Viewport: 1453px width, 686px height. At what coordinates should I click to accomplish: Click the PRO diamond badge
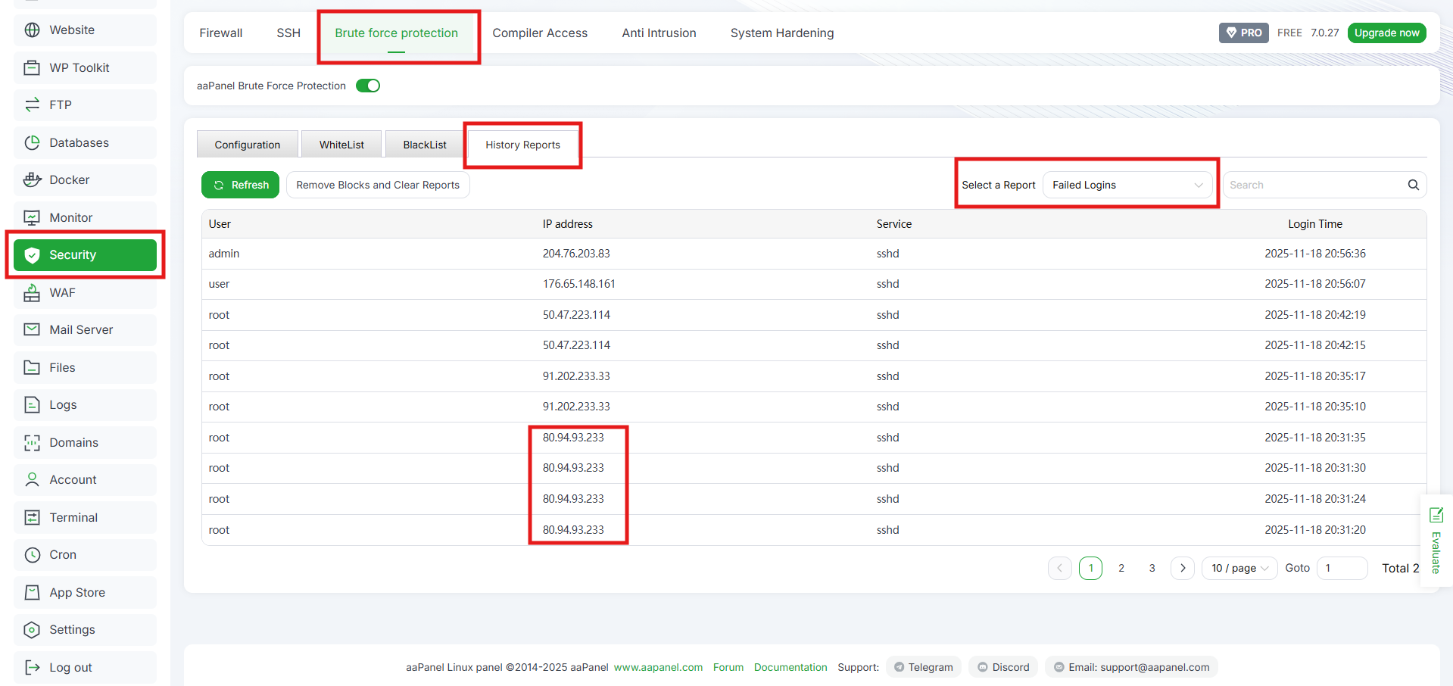point(1243,33)
